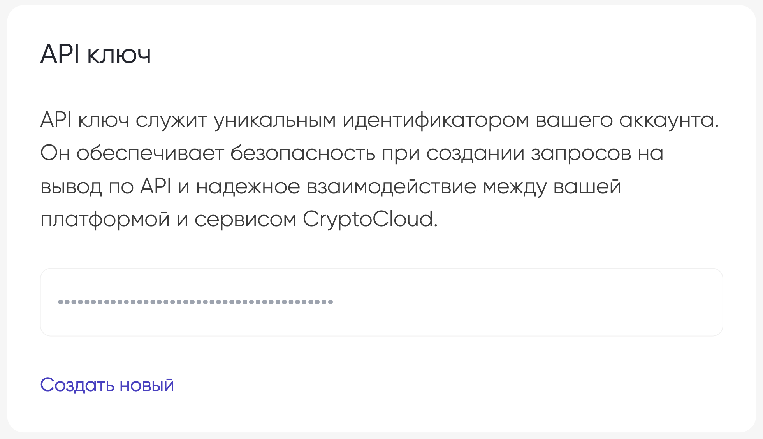Click the word "создании" in the description
Viewport: 763px width, 439px height.
pyautogui.click(x=475, y=153)
